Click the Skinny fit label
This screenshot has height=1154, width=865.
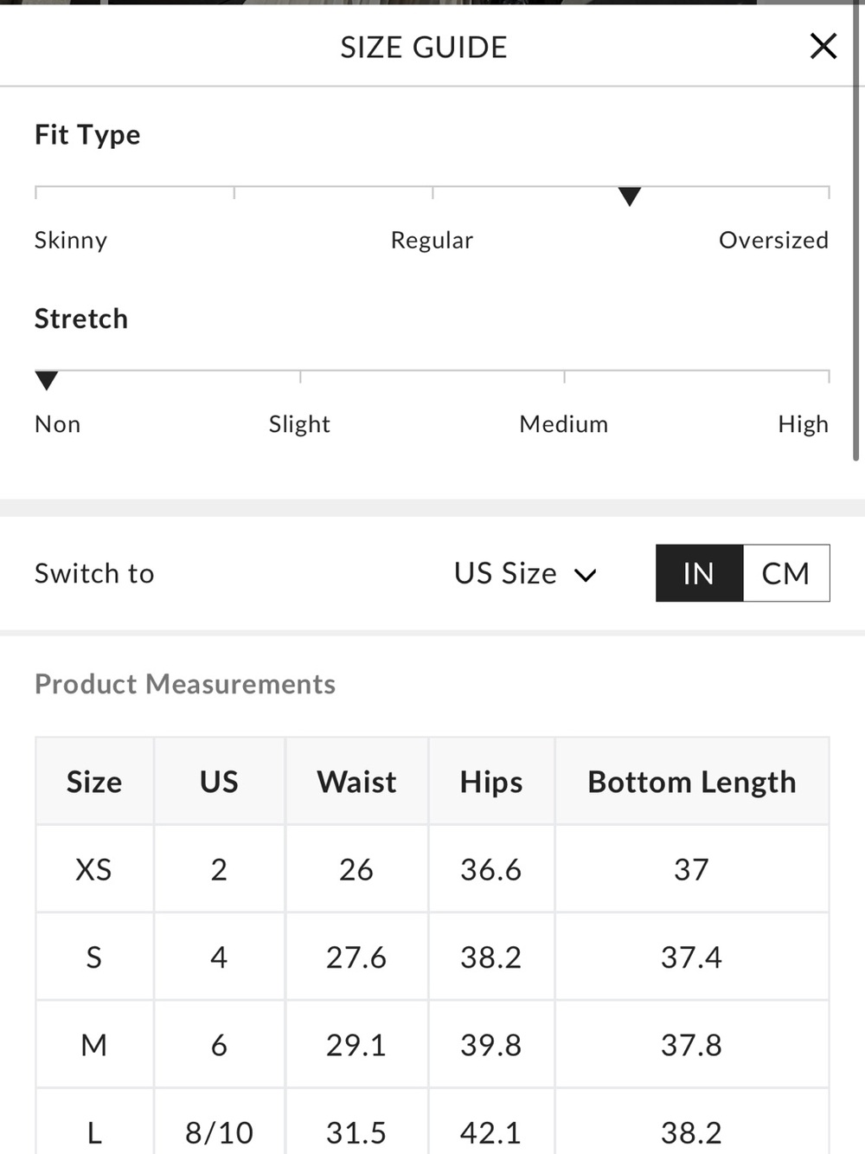point(71,240)
